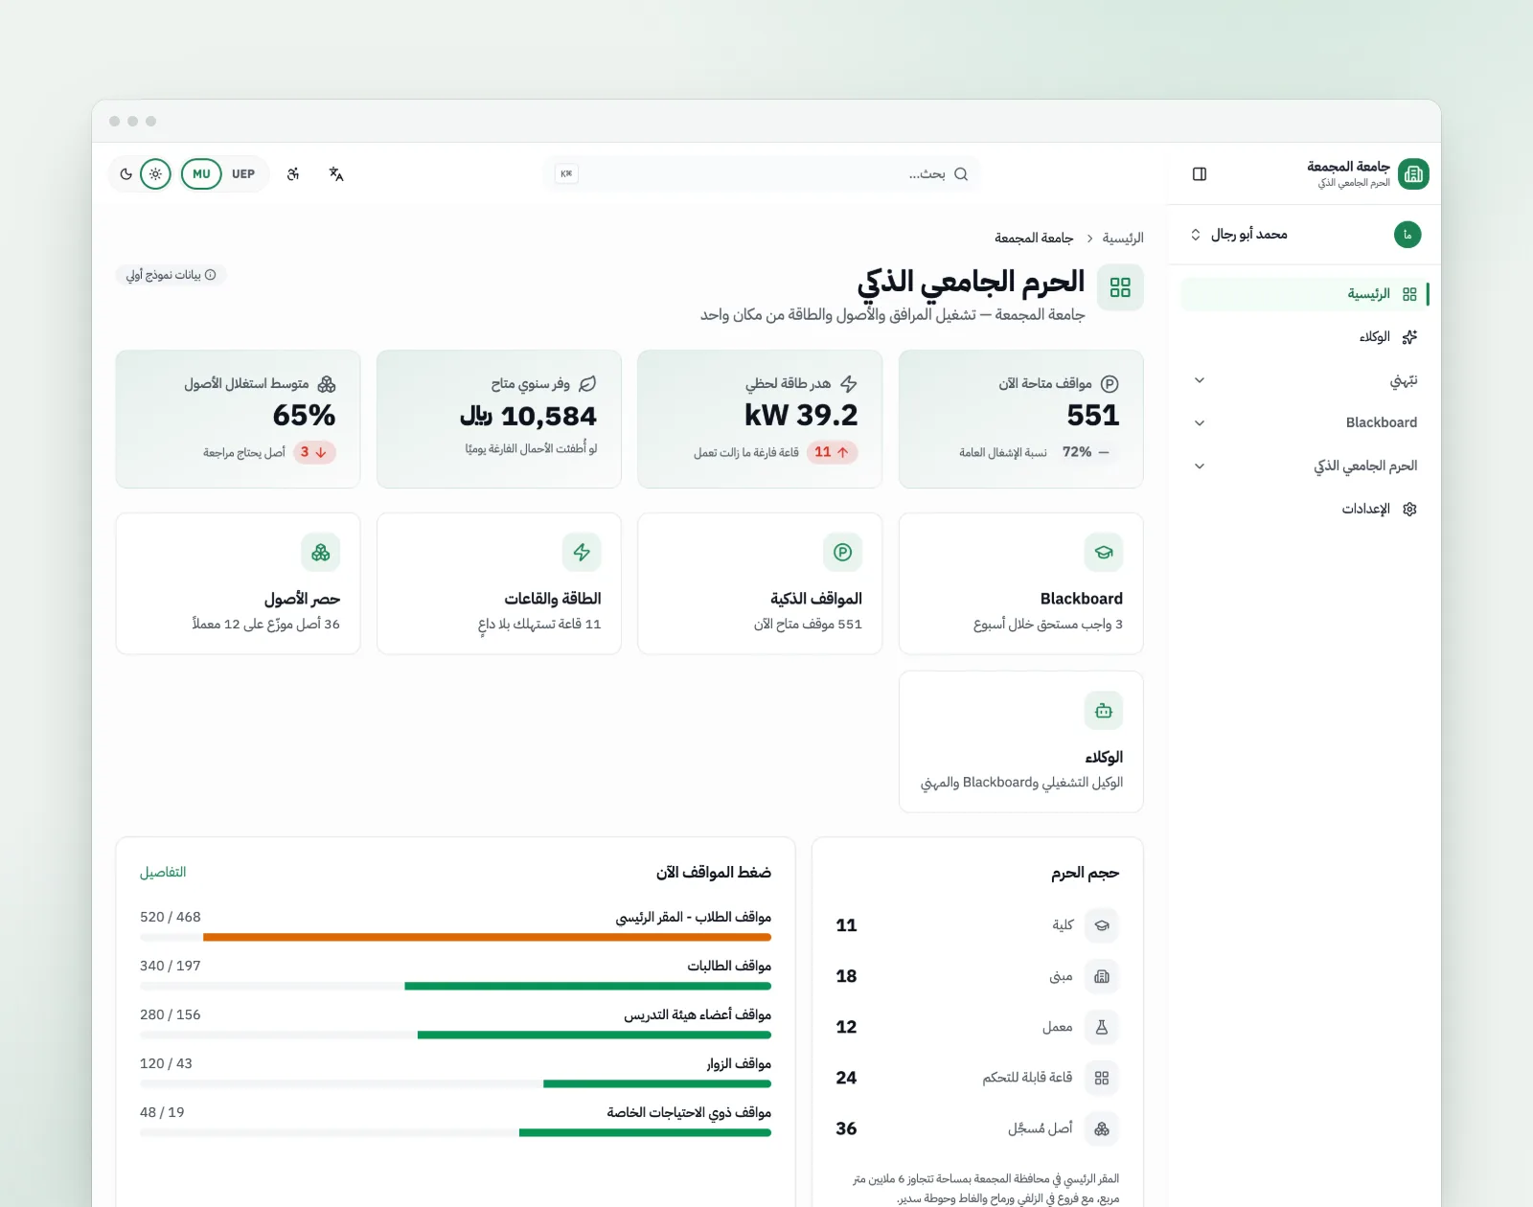Focus the بحث search field

(x=761, y=174)
